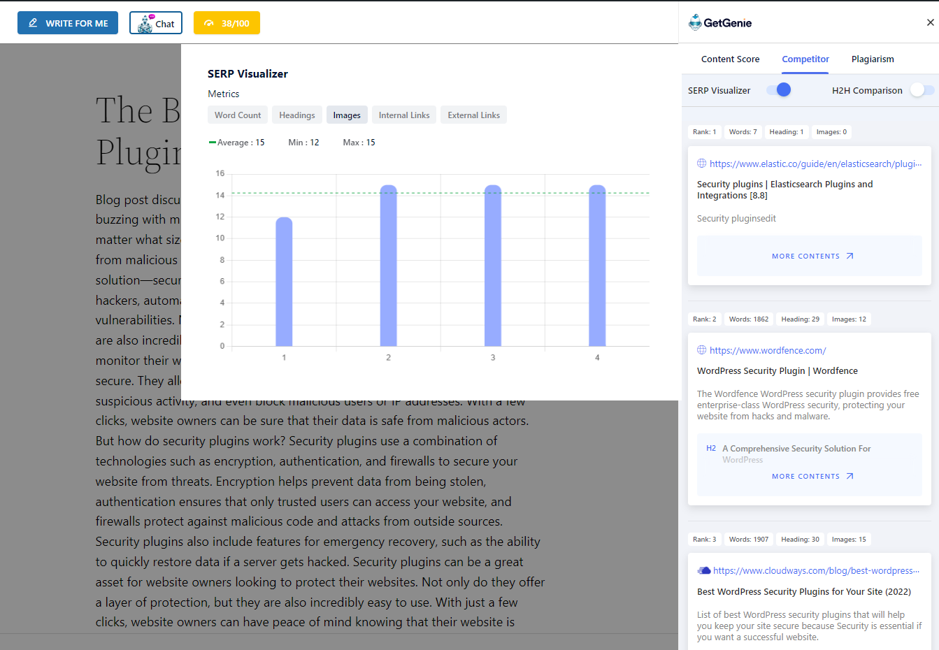Click 'Security plugins | Elasticsearch Plugins' title
The width and height of the screenshot is (939, 650).
coord(784,189)
